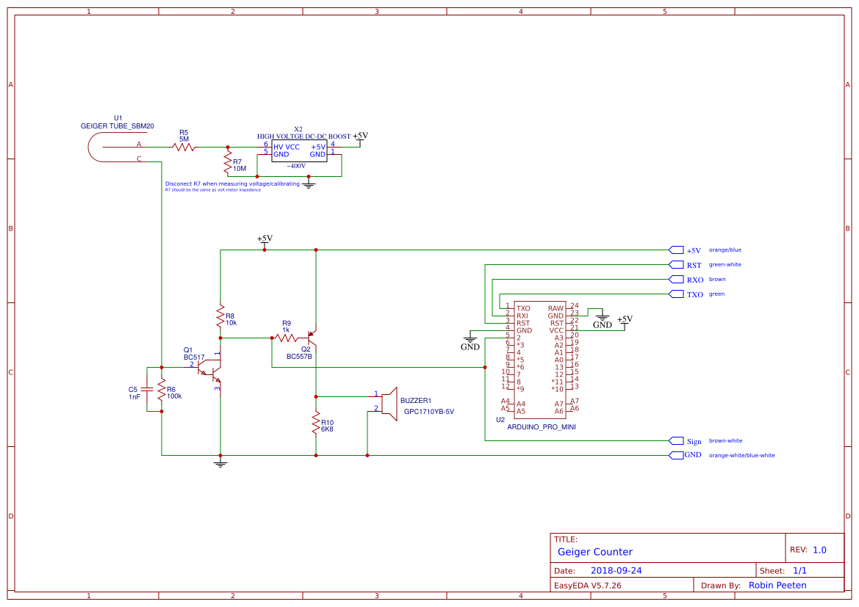Viewport: 859px width, 607px height.
Task: Click resistor R5 labeled 5M
Action: (183, 145)
